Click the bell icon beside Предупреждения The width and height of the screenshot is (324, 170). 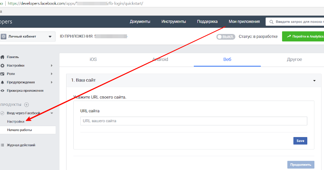2,82
